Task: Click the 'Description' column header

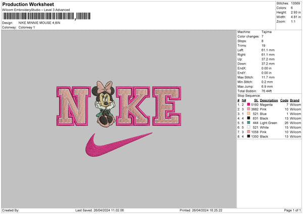Action: pyautogui.click(x=269, y=100)
